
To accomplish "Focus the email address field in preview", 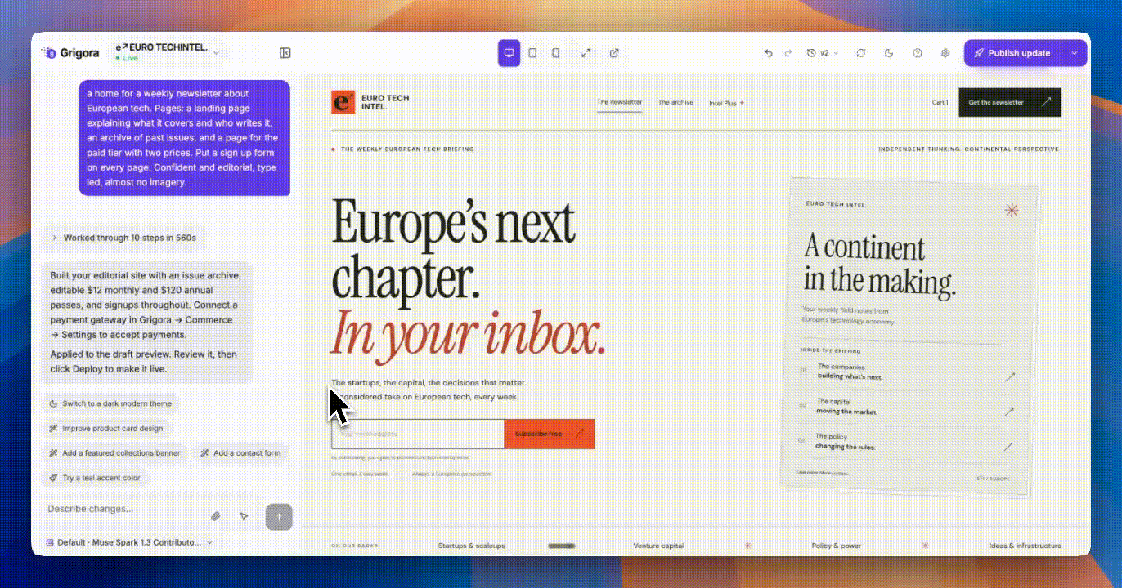I will coord(418,434).
